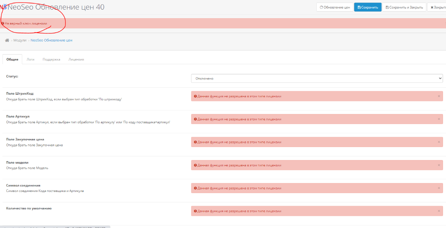Screen dimensions: 446x228
Task: Click 'Откуда брать поле Модель' description
Action: (27, 168)
